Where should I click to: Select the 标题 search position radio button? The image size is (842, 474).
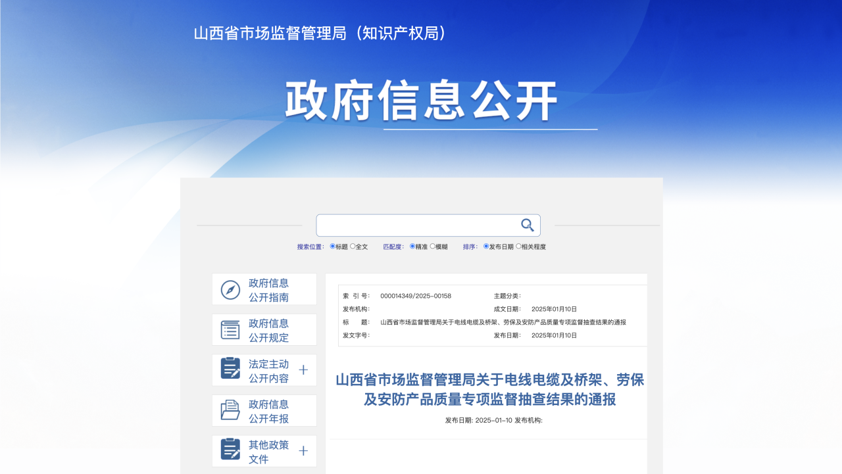333,247
